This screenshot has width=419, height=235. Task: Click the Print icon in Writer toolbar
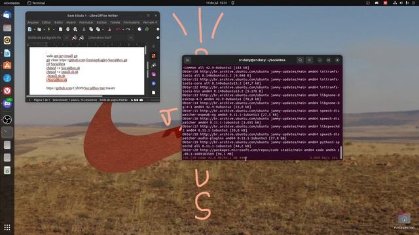point(68,29)
